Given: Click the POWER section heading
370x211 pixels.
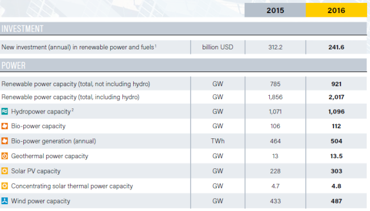Looking at the screenshot, I should click(14, 65).
